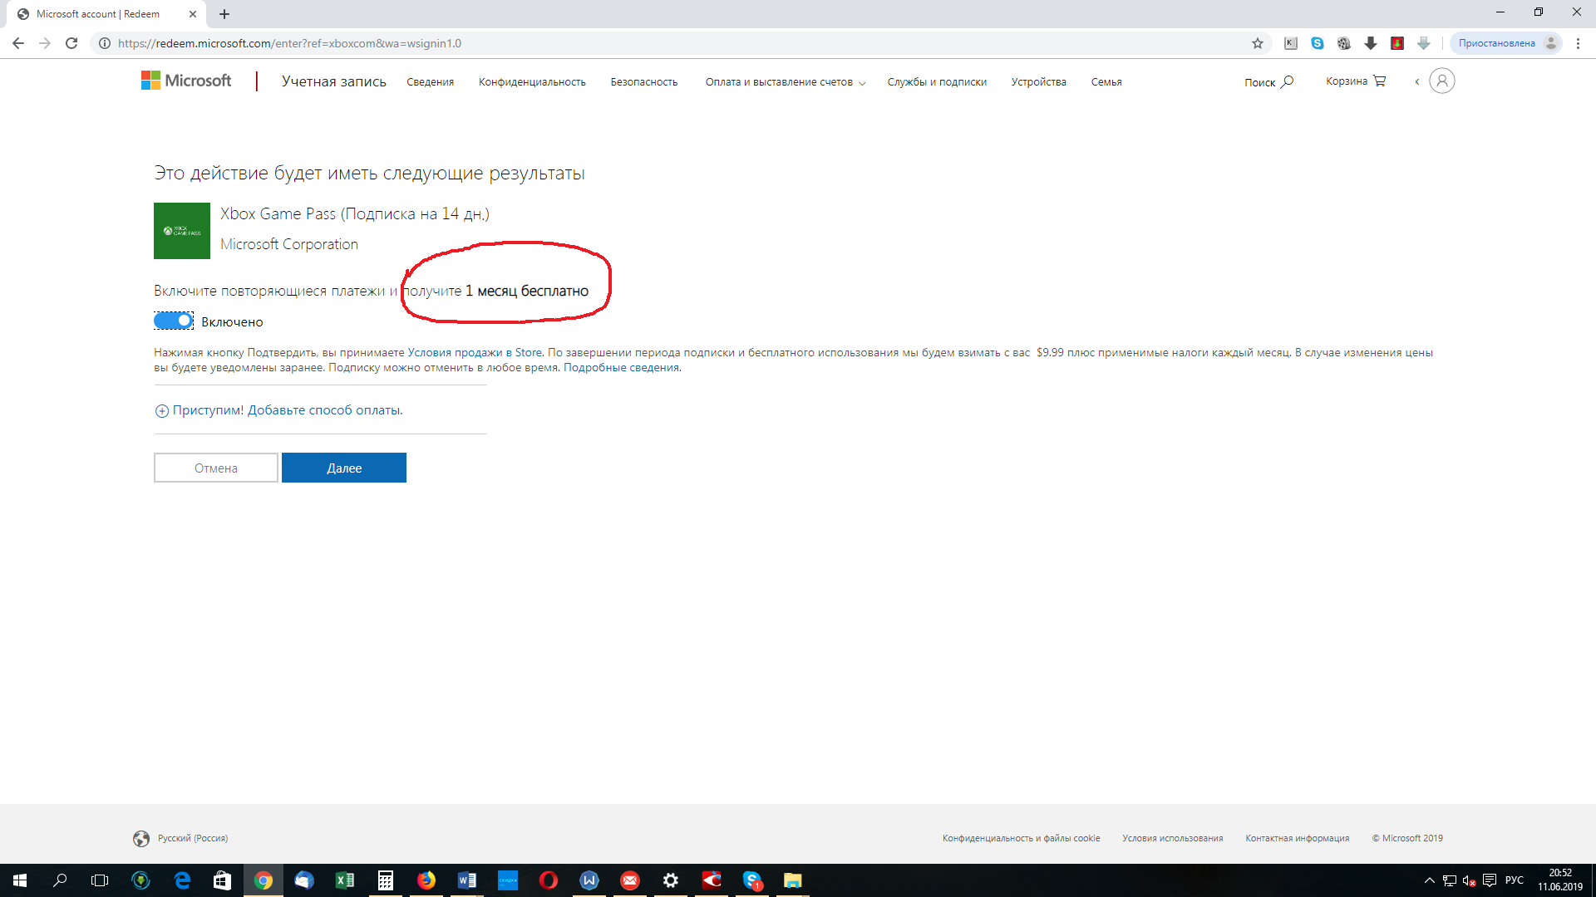
Task: Open the Chrome three-dot menu
Action: (x=1578, y=43)
